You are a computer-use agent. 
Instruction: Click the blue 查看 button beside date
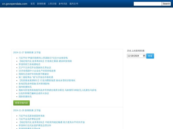tap(150, 56)
